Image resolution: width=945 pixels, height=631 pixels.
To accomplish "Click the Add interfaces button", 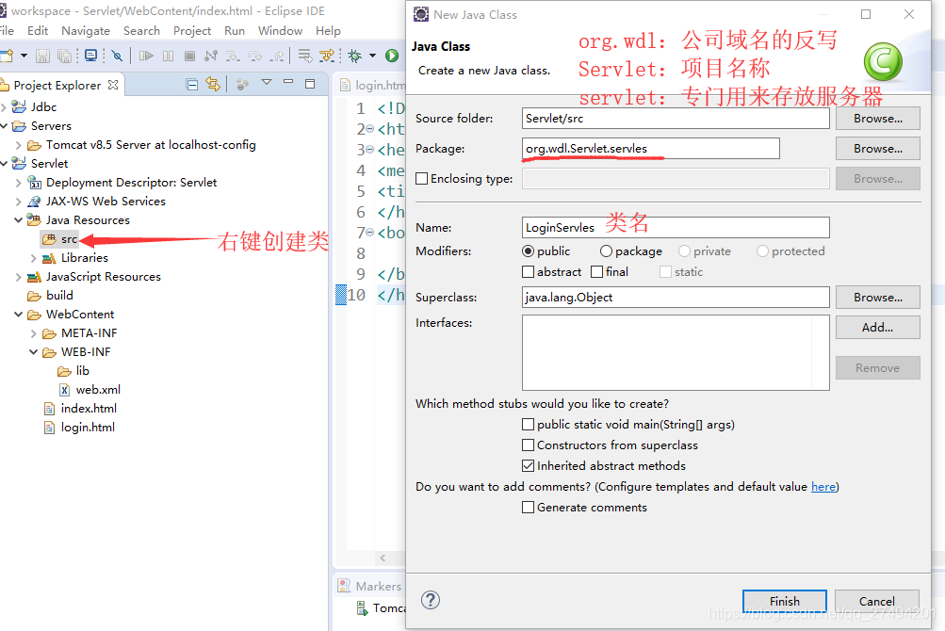I will point(877,327).
